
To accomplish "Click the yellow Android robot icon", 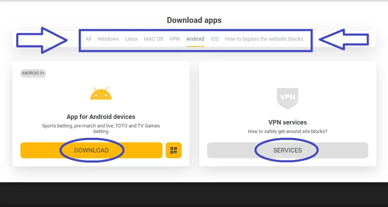I will click(x=101, y=93).
